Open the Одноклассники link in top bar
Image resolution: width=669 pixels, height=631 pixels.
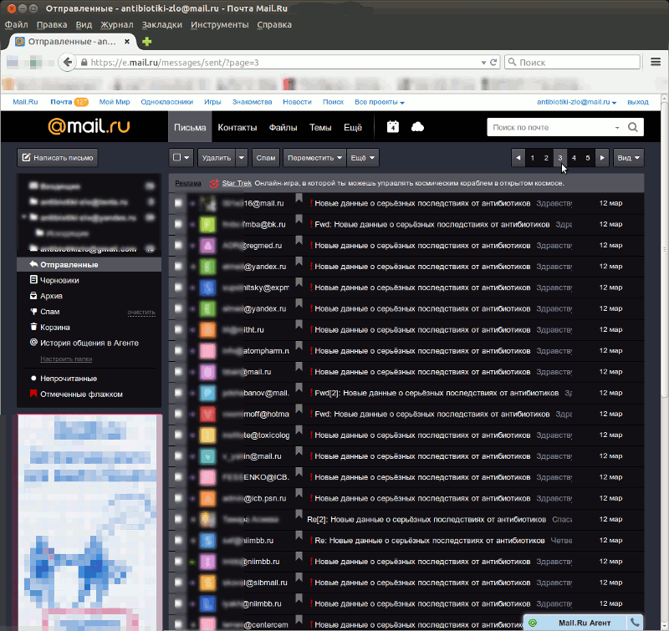[x=166, y=102]
